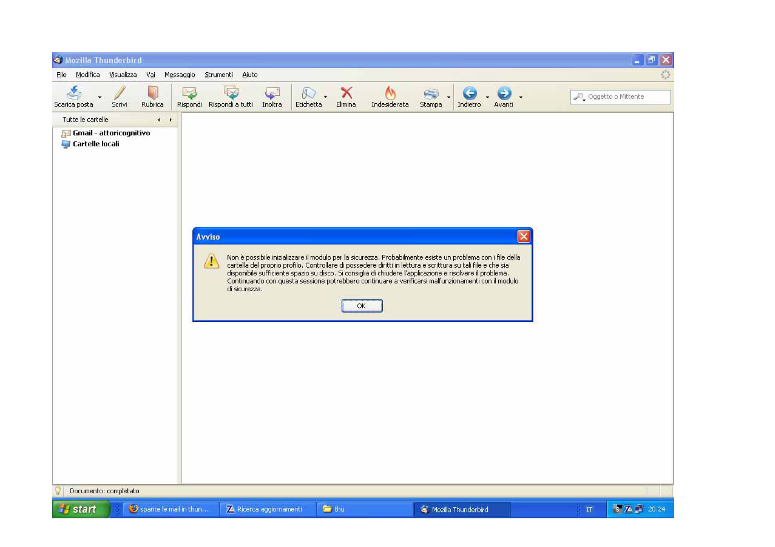Click the Rispondi reply icon

click(x=189, y=93)
